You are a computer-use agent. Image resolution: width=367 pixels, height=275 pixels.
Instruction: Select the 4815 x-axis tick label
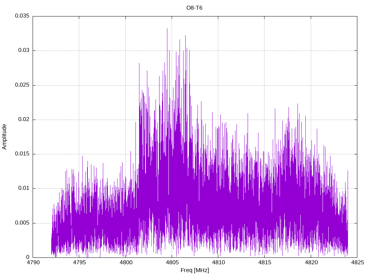click(264, 263)
